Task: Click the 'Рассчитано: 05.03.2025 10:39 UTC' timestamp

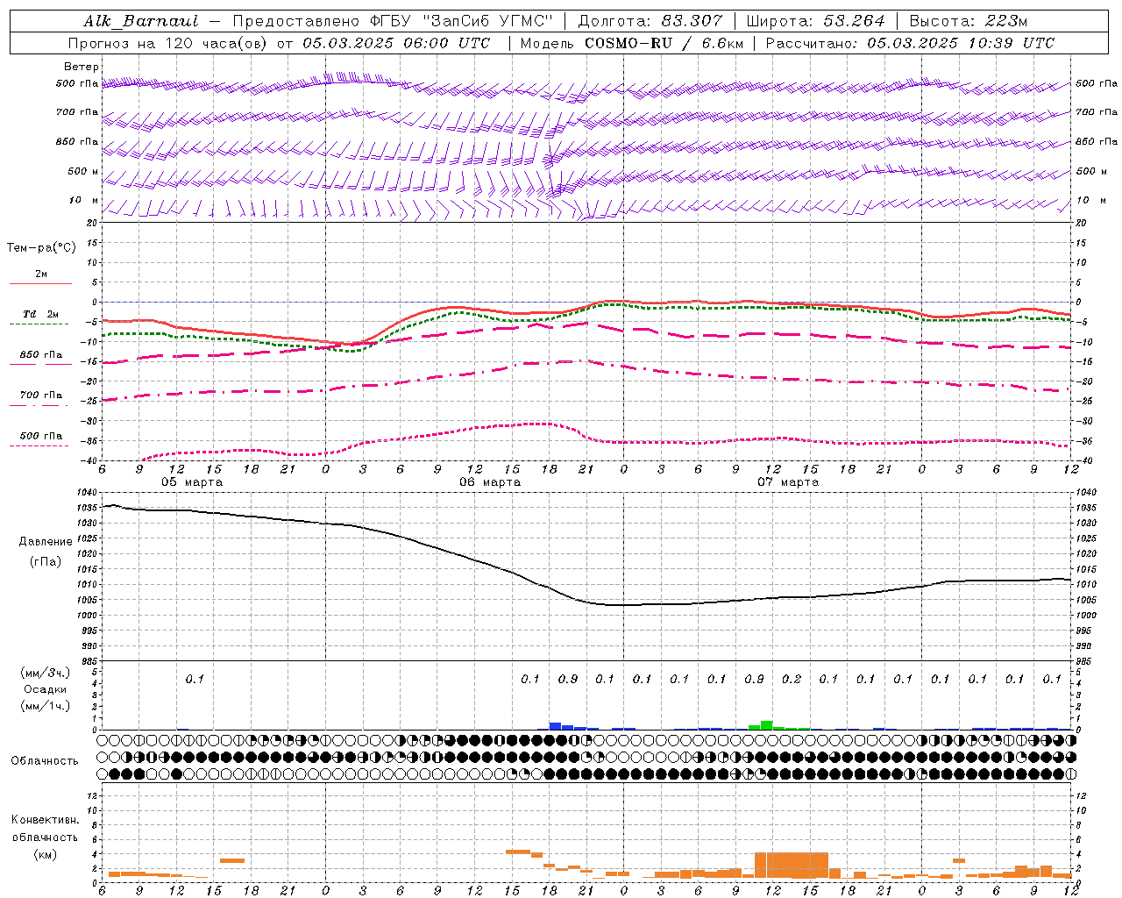Action: (910, 43)
